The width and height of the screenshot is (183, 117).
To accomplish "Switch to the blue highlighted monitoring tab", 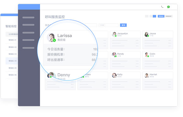I will (x=161, y=16).
